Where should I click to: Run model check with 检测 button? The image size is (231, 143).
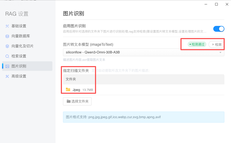coord(216,45)
